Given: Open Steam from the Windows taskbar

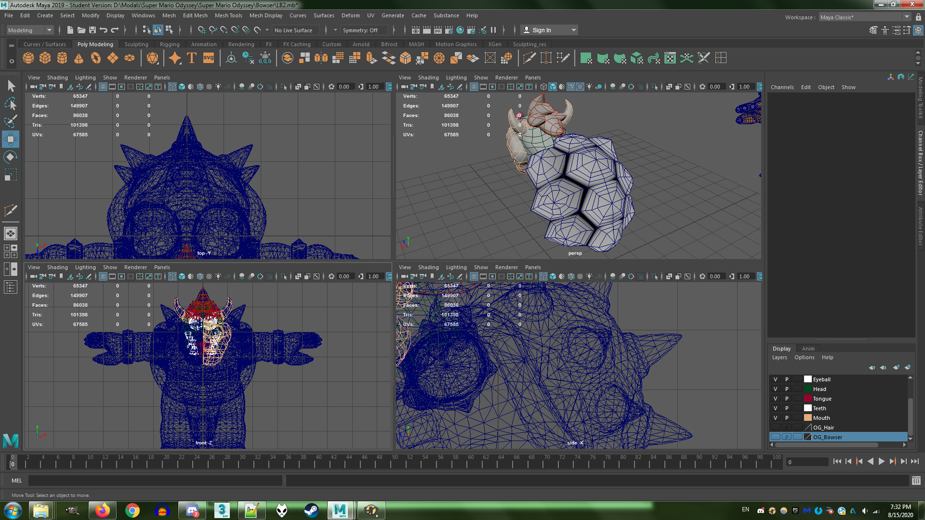Looking at the screenshot, I should tap(311, 510).
